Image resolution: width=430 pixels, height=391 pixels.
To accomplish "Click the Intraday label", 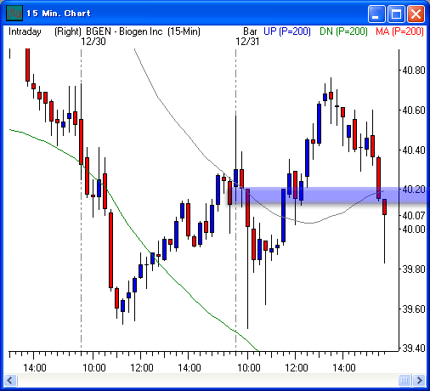I will pos(25,31).
